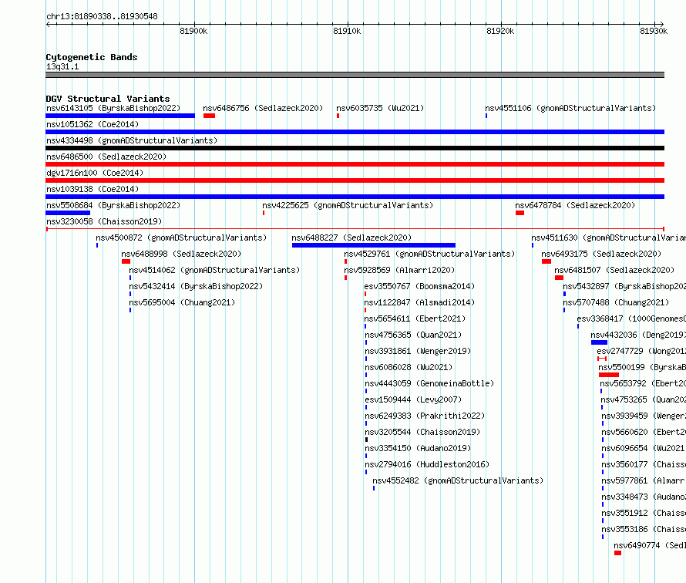This screenshot has width=686, height=583.
Task: Click the black bar of nsv4334498
Action: 355,148
